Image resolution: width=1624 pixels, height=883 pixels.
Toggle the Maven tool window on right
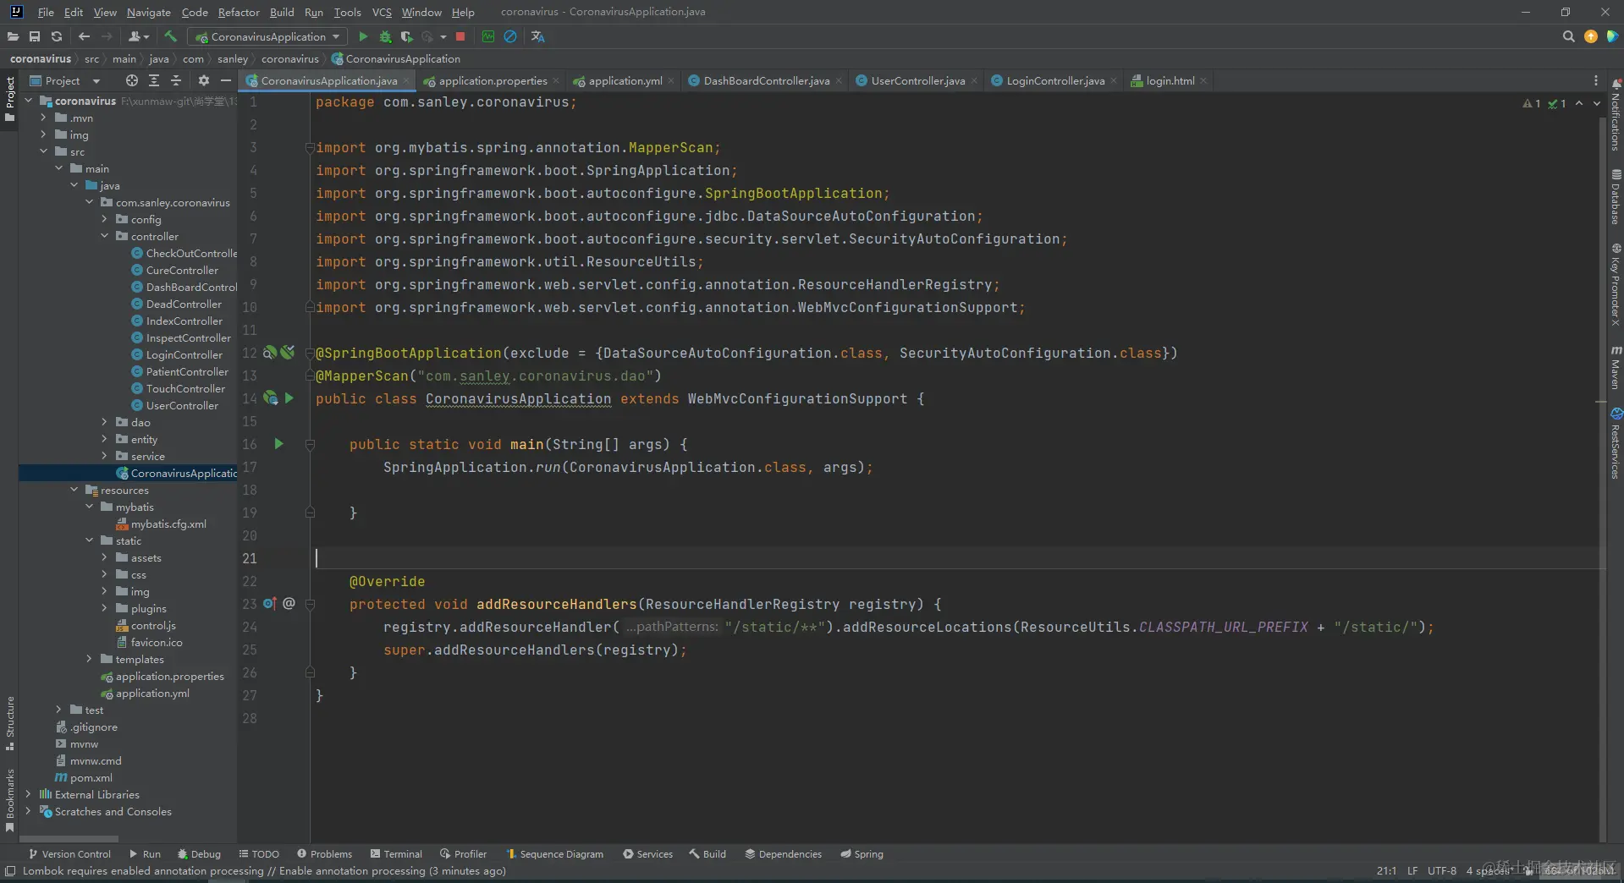1616,367
